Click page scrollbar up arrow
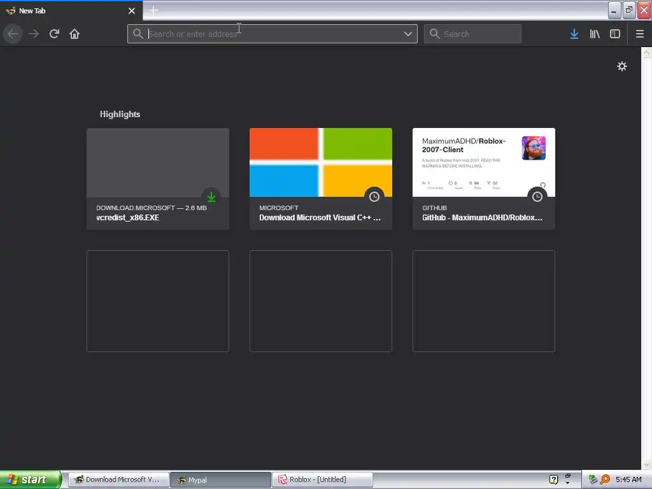 (646, 52)
